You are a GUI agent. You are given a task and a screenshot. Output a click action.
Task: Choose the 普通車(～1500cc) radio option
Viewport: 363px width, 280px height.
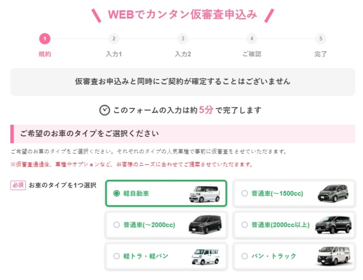(x=245, y=193)
